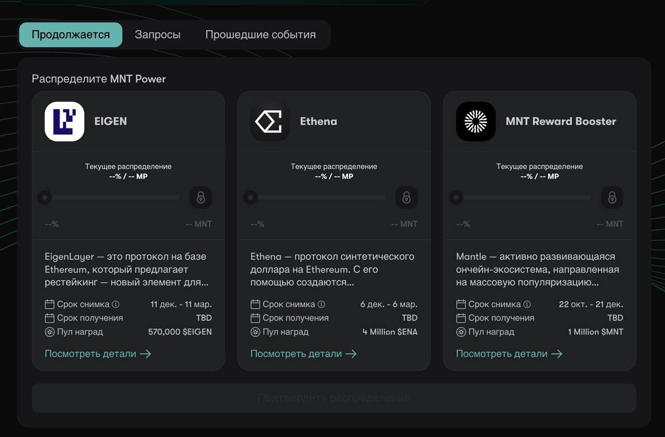The image size is (665, 437).
Task: Click reward pool icon on MNT Booster card
Action: 461,332
